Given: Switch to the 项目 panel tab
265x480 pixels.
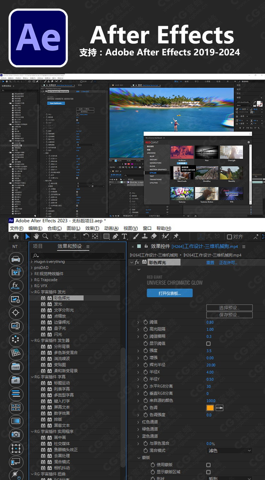Looking at the screenshot, I should (38, 246).
